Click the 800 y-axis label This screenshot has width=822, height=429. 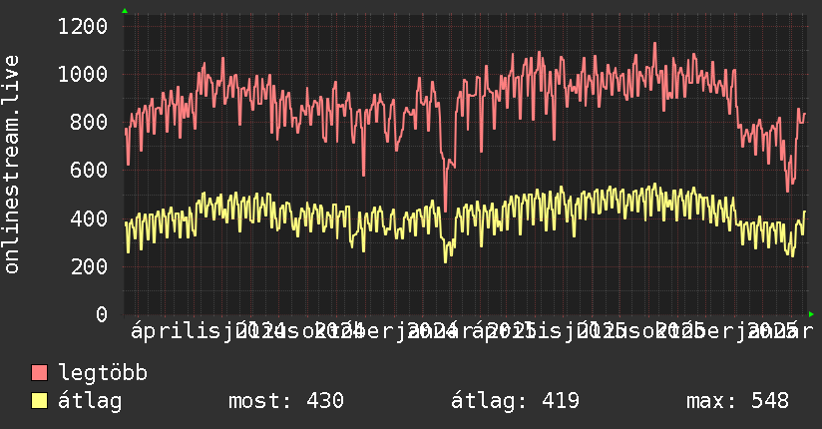click(x=89, y=122)
